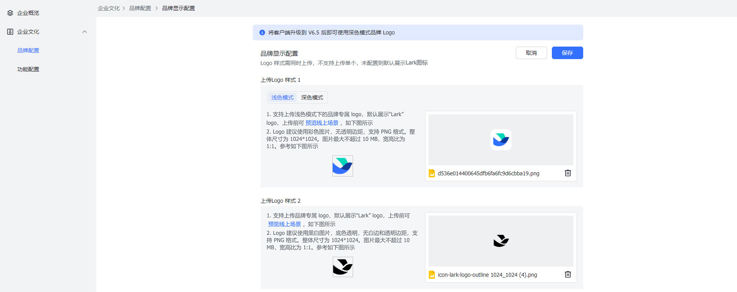737x292 pixels.
Task: Select 品牌配置 in the sidebar
Action: pyautogui.click(x=28, y=50)
